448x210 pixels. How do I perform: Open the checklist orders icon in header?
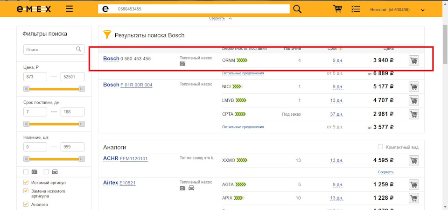[356, 9]
